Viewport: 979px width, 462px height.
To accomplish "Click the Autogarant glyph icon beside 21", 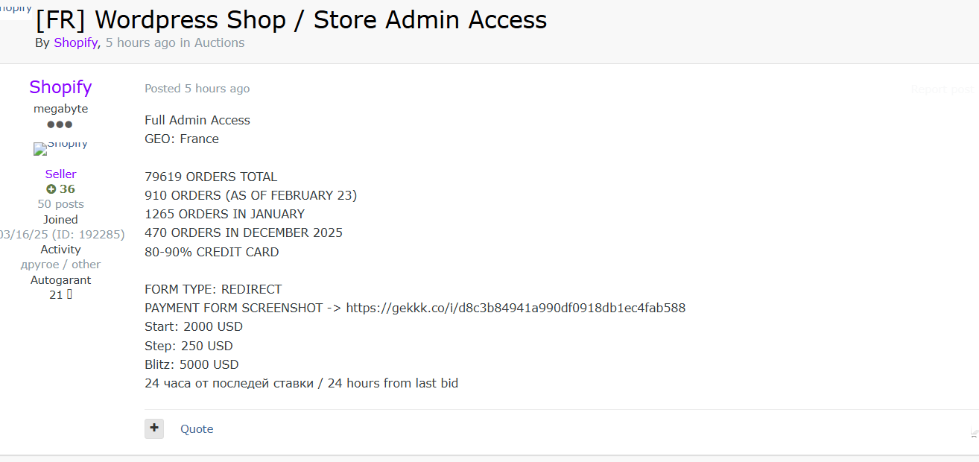I will (x=70, y=295).
